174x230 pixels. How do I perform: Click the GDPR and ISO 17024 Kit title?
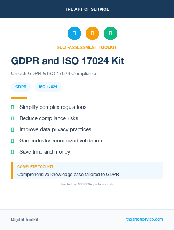[68, 61]
